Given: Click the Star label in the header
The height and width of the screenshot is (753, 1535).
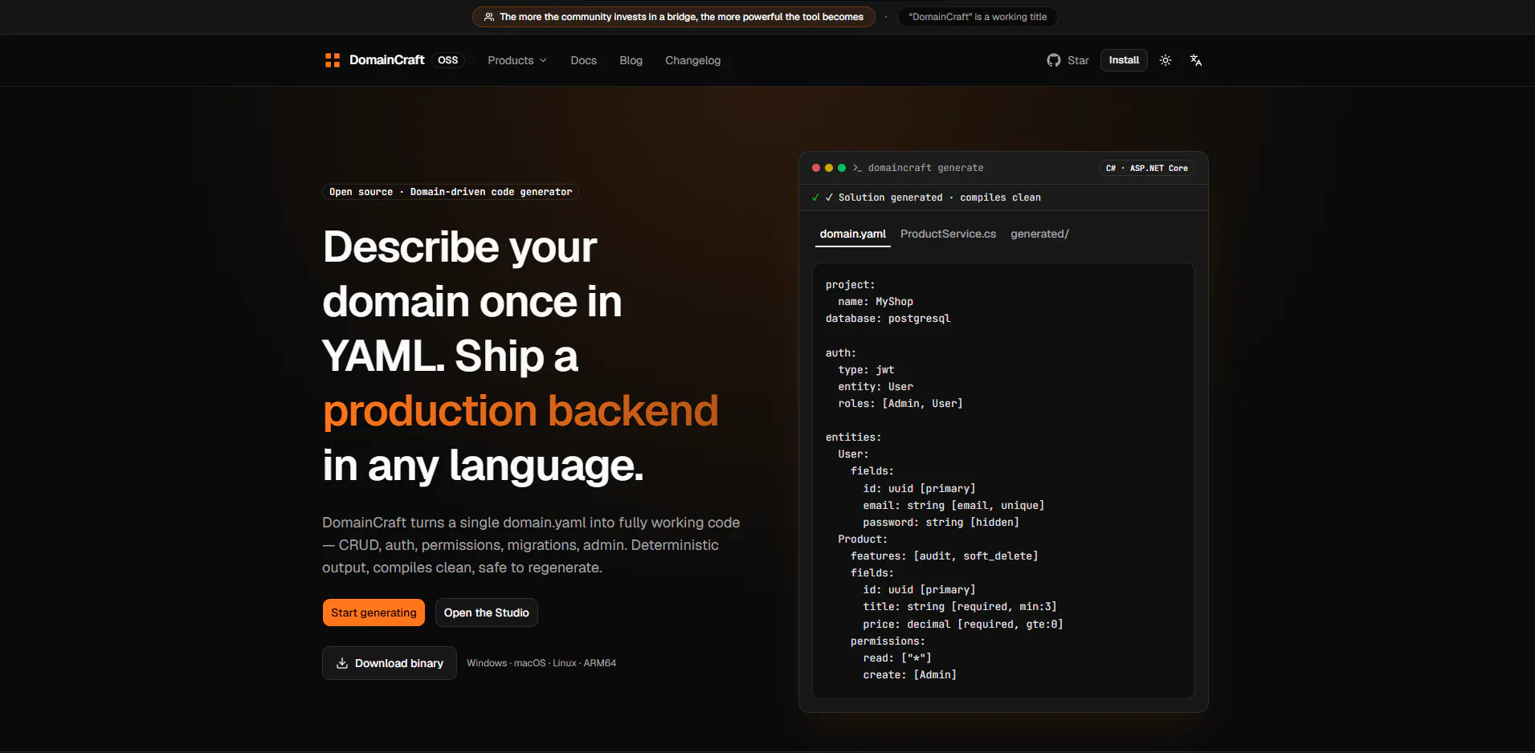Looking at the screenshot, I should 1078,60.
